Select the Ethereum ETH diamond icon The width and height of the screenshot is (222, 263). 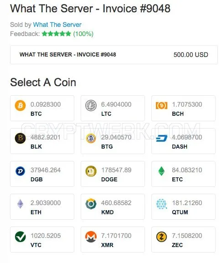tap(21, 204)
